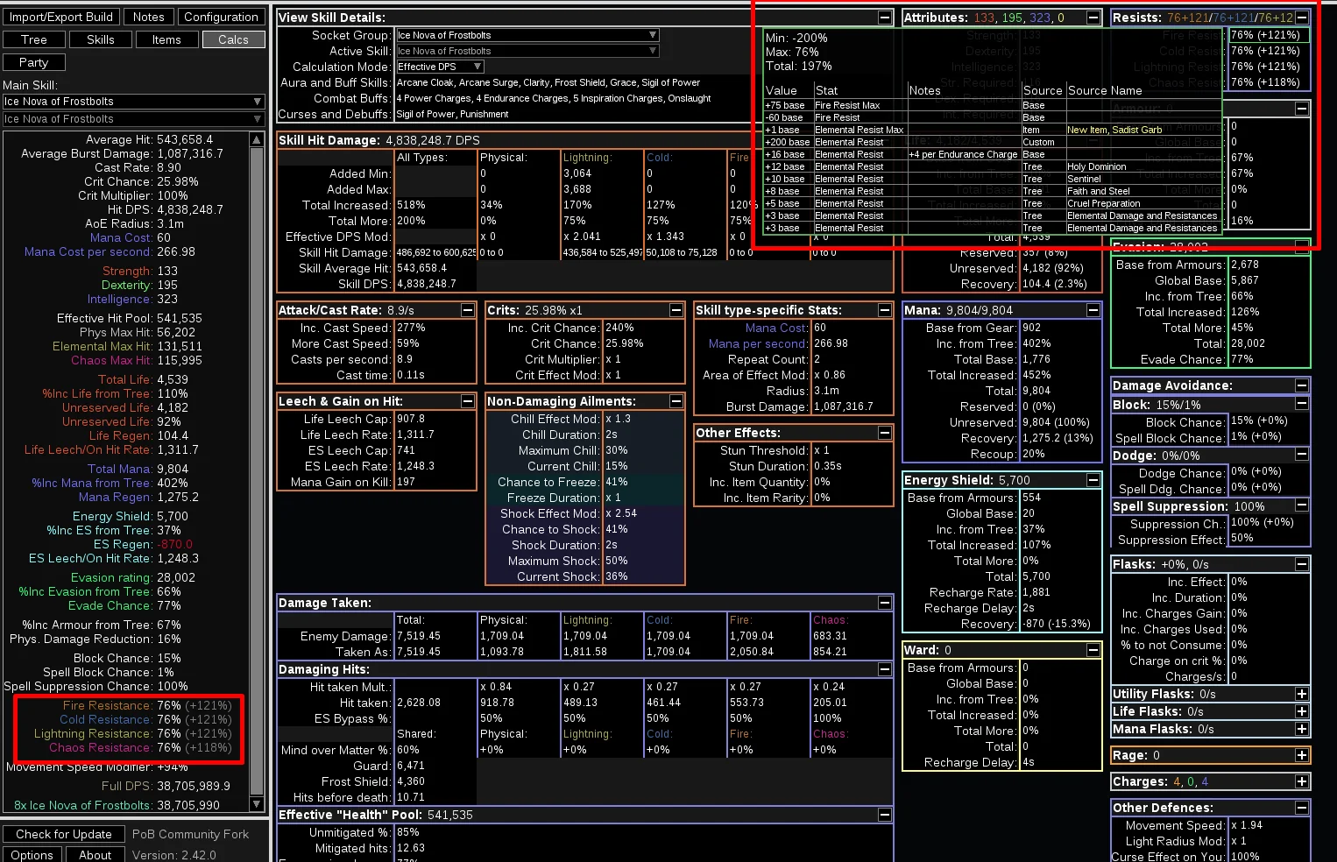Collapse the Non-Damaging Ailments section

(x=676, y=401)
